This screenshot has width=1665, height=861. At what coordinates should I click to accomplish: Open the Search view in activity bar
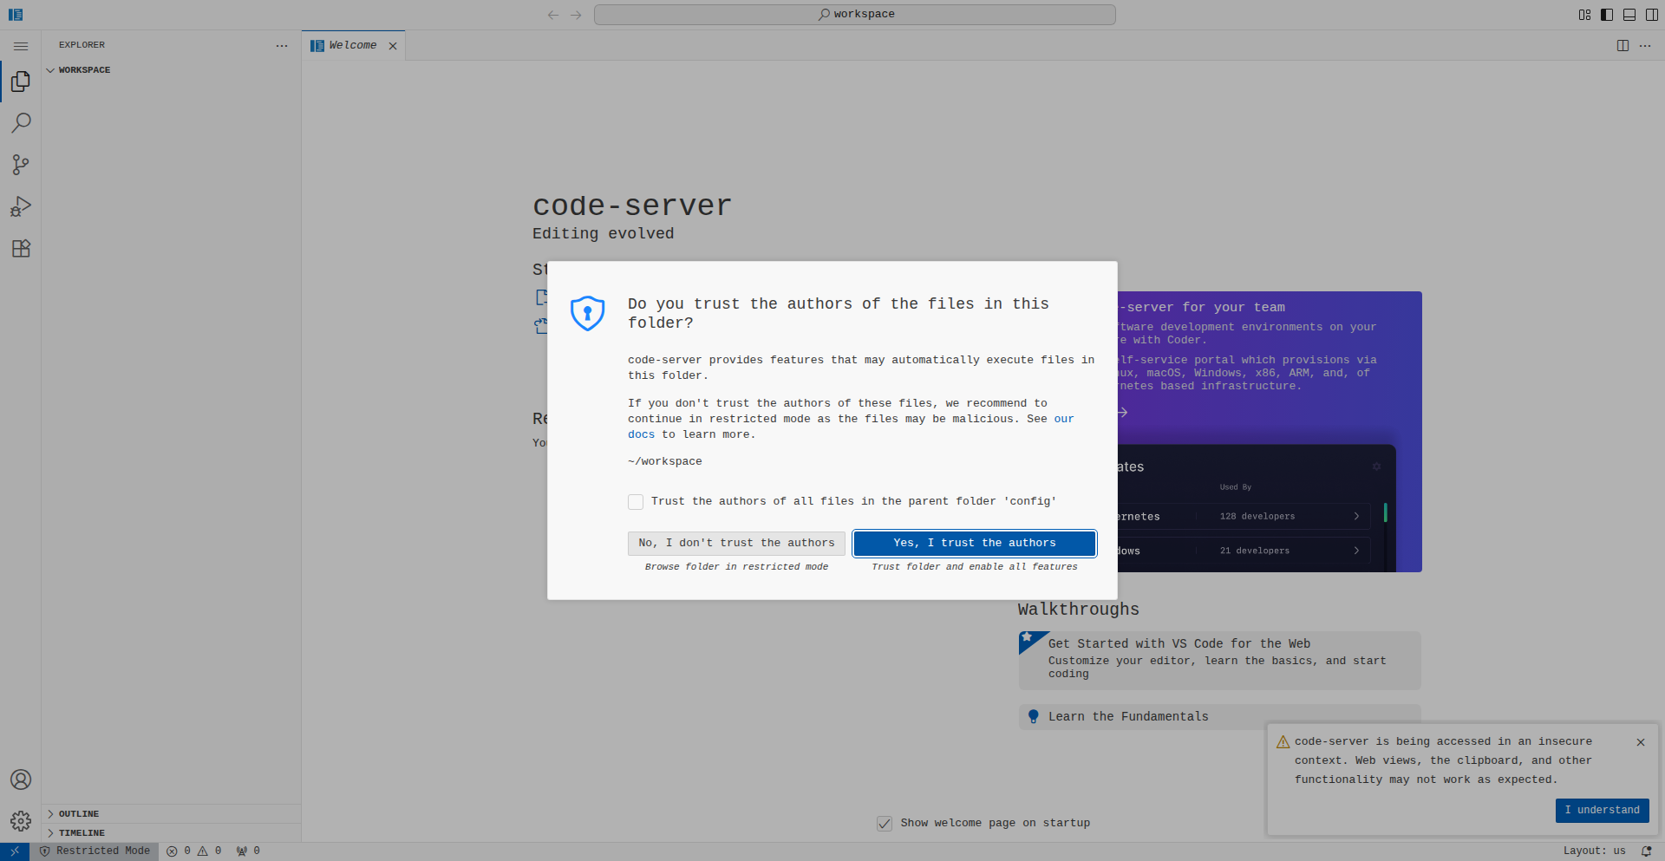click(x=21, y=123)
